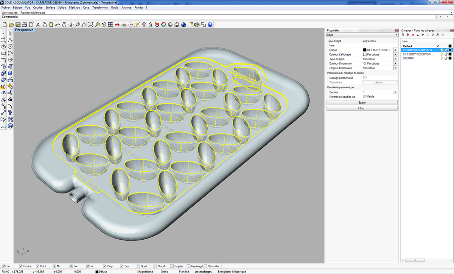Screen dimensions: 454x274
Task: Click the Save icon in the toolbar
Action: click(17, 25)
